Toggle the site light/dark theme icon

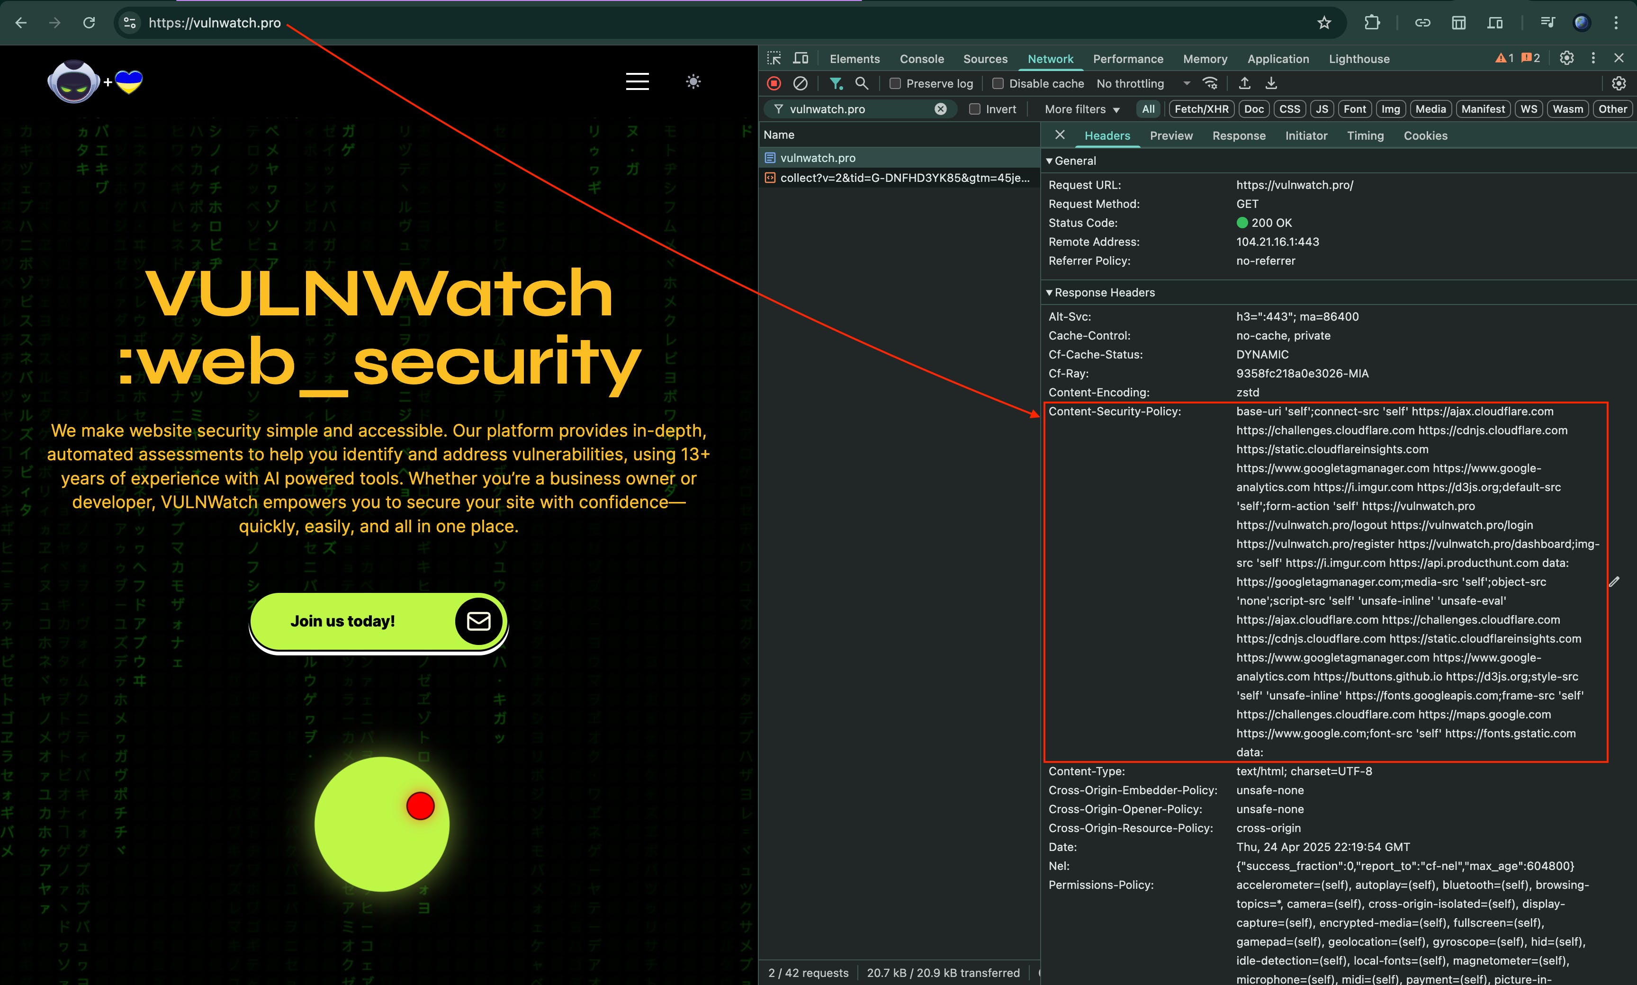[693, 81]
